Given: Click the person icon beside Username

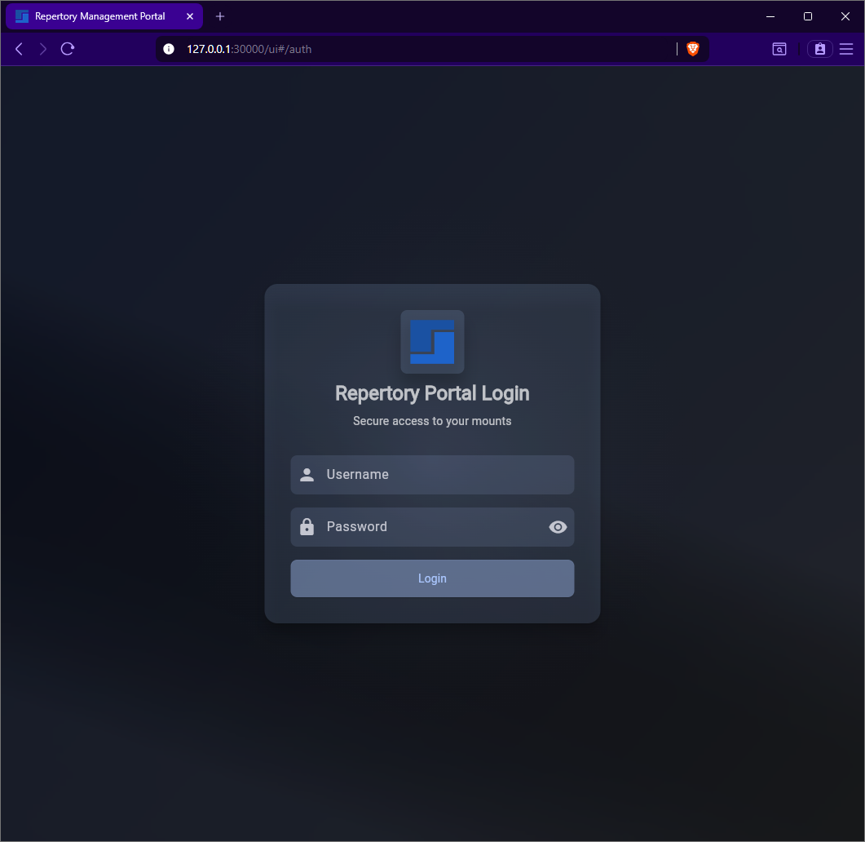Looking at the screenshot, I should click(307, 475).
